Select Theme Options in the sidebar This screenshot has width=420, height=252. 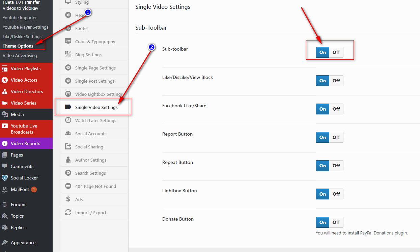point(18,46)
